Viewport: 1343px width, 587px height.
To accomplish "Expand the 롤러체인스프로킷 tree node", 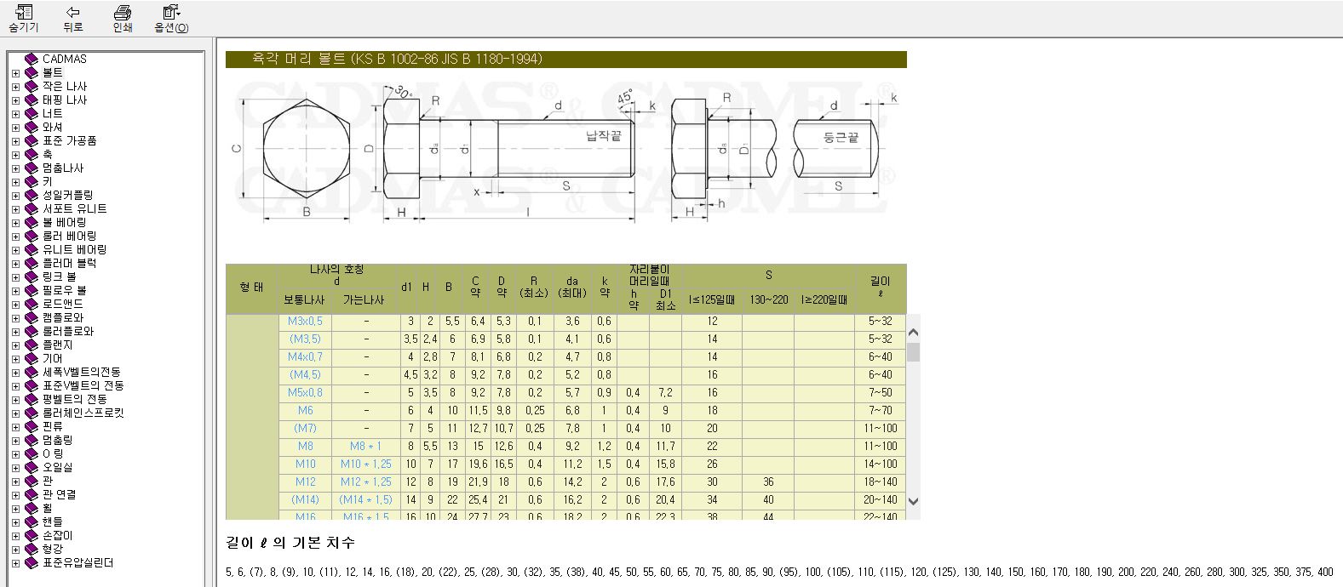I will pos(15,413).
